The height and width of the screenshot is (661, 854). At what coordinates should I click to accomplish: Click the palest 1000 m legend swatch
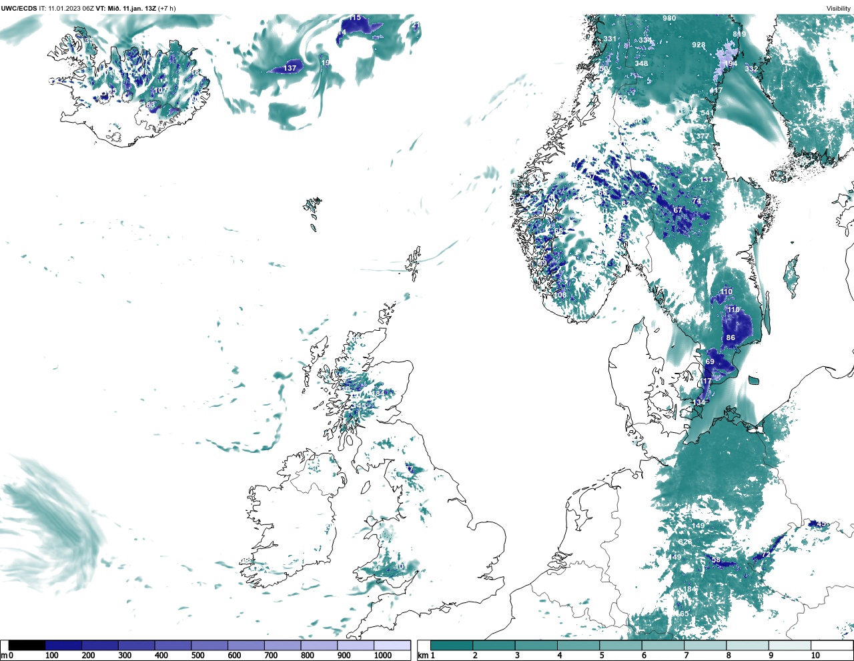click(x=392, y=645)
